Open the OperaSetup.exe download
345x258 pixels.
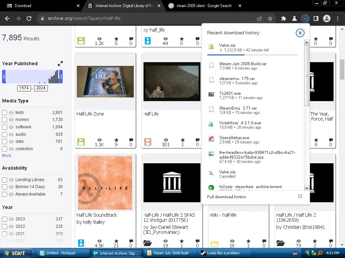pos(253,140)
